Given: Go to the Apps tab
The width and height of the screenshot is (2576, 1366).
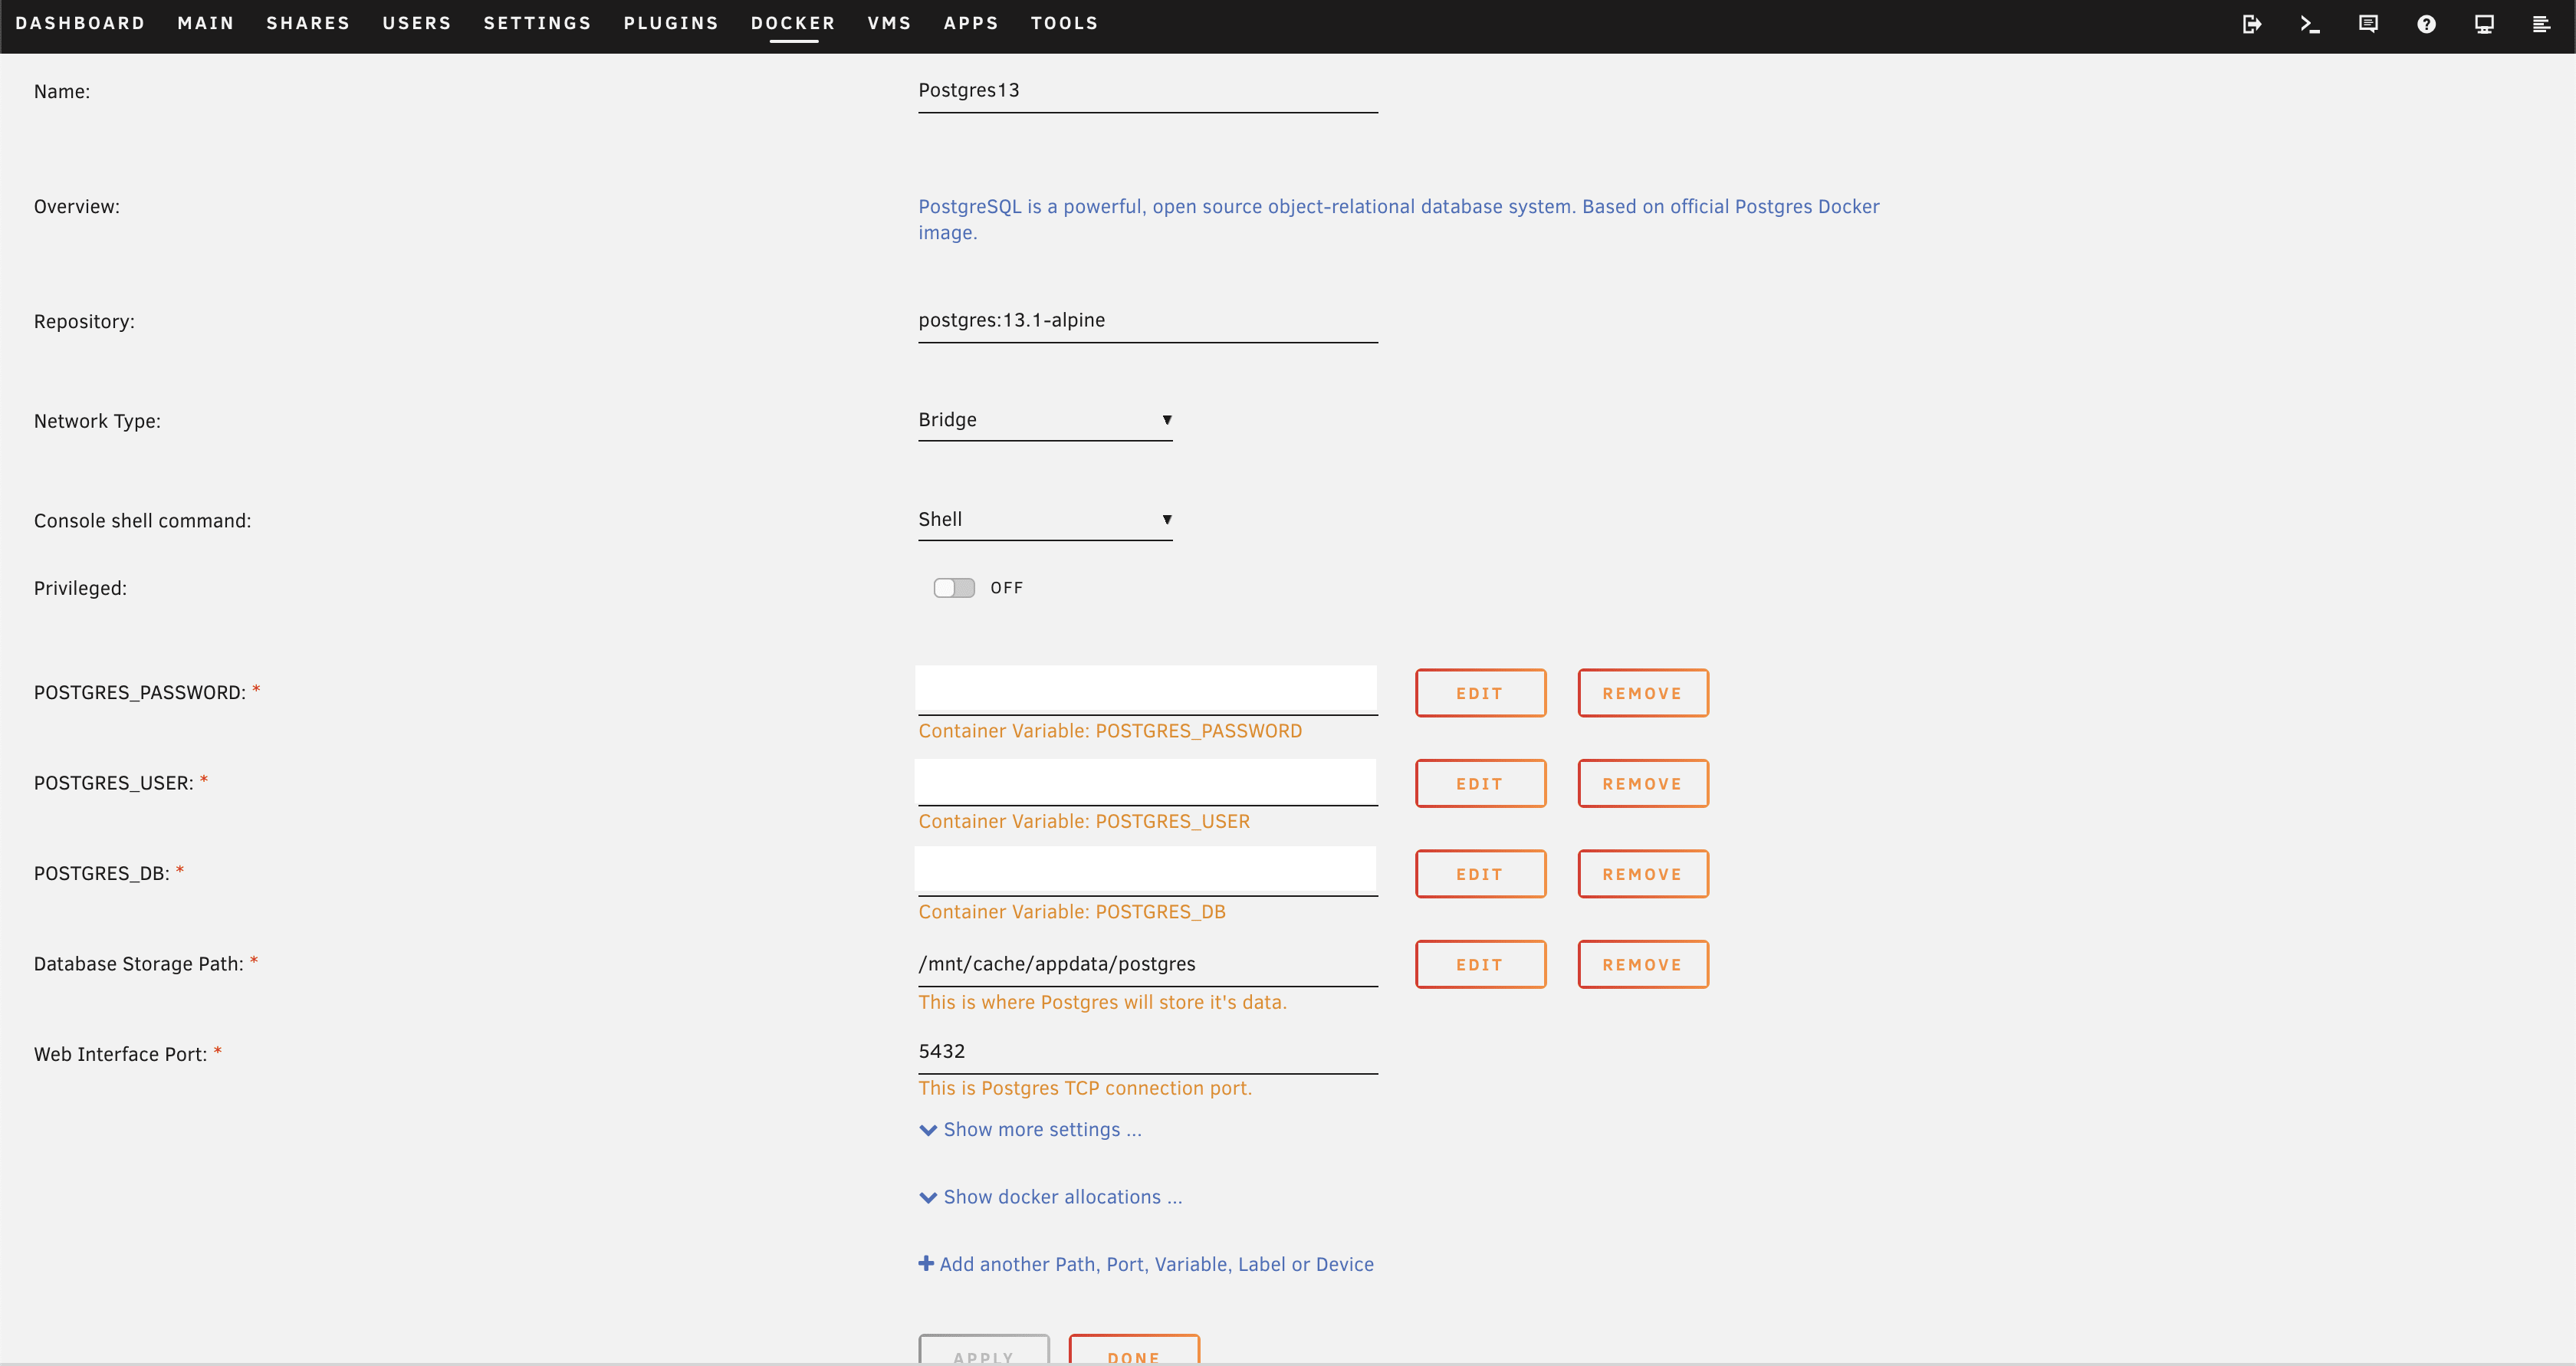Looking at the screenshot, I should 971,23.
